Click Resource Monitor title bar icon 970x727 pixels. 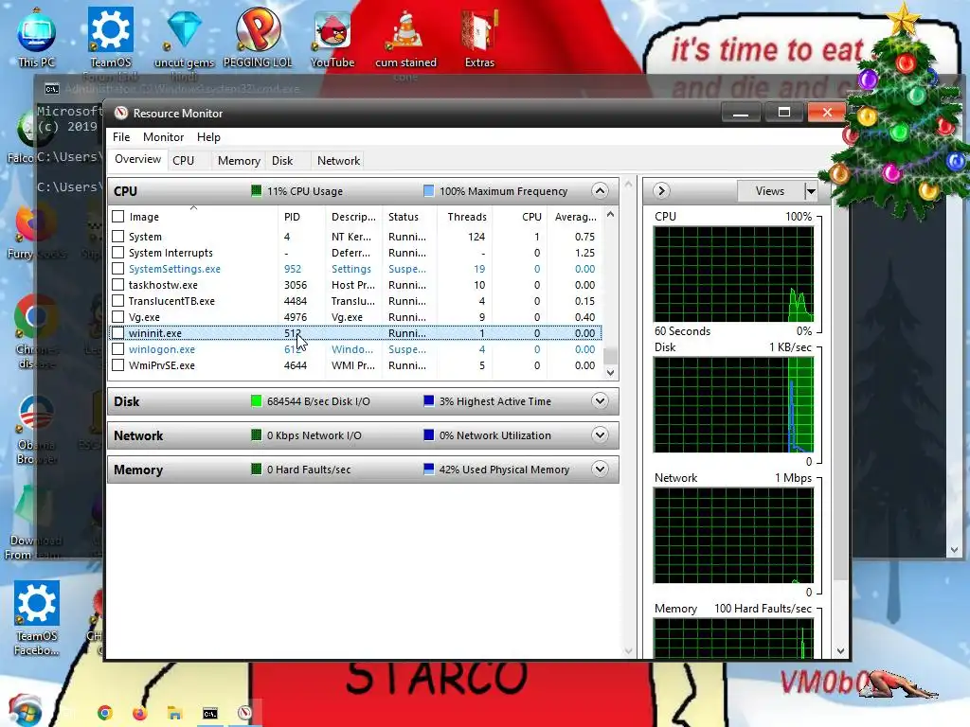pos(121,114)
